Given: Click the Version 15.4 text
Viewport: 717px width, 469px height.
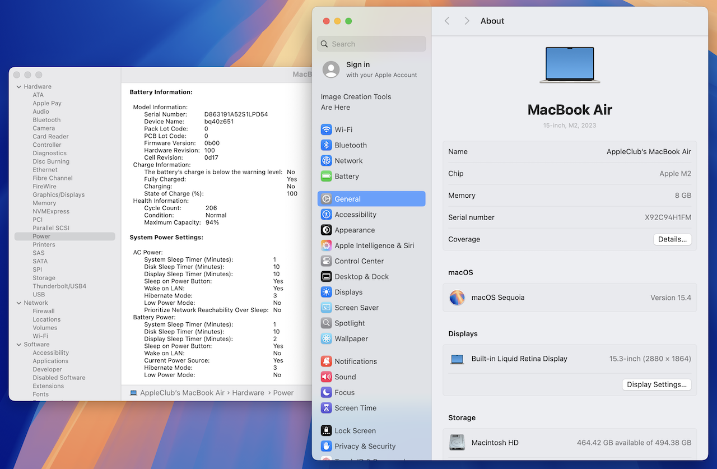Looking at the screenshot, I should coord(671,298).
